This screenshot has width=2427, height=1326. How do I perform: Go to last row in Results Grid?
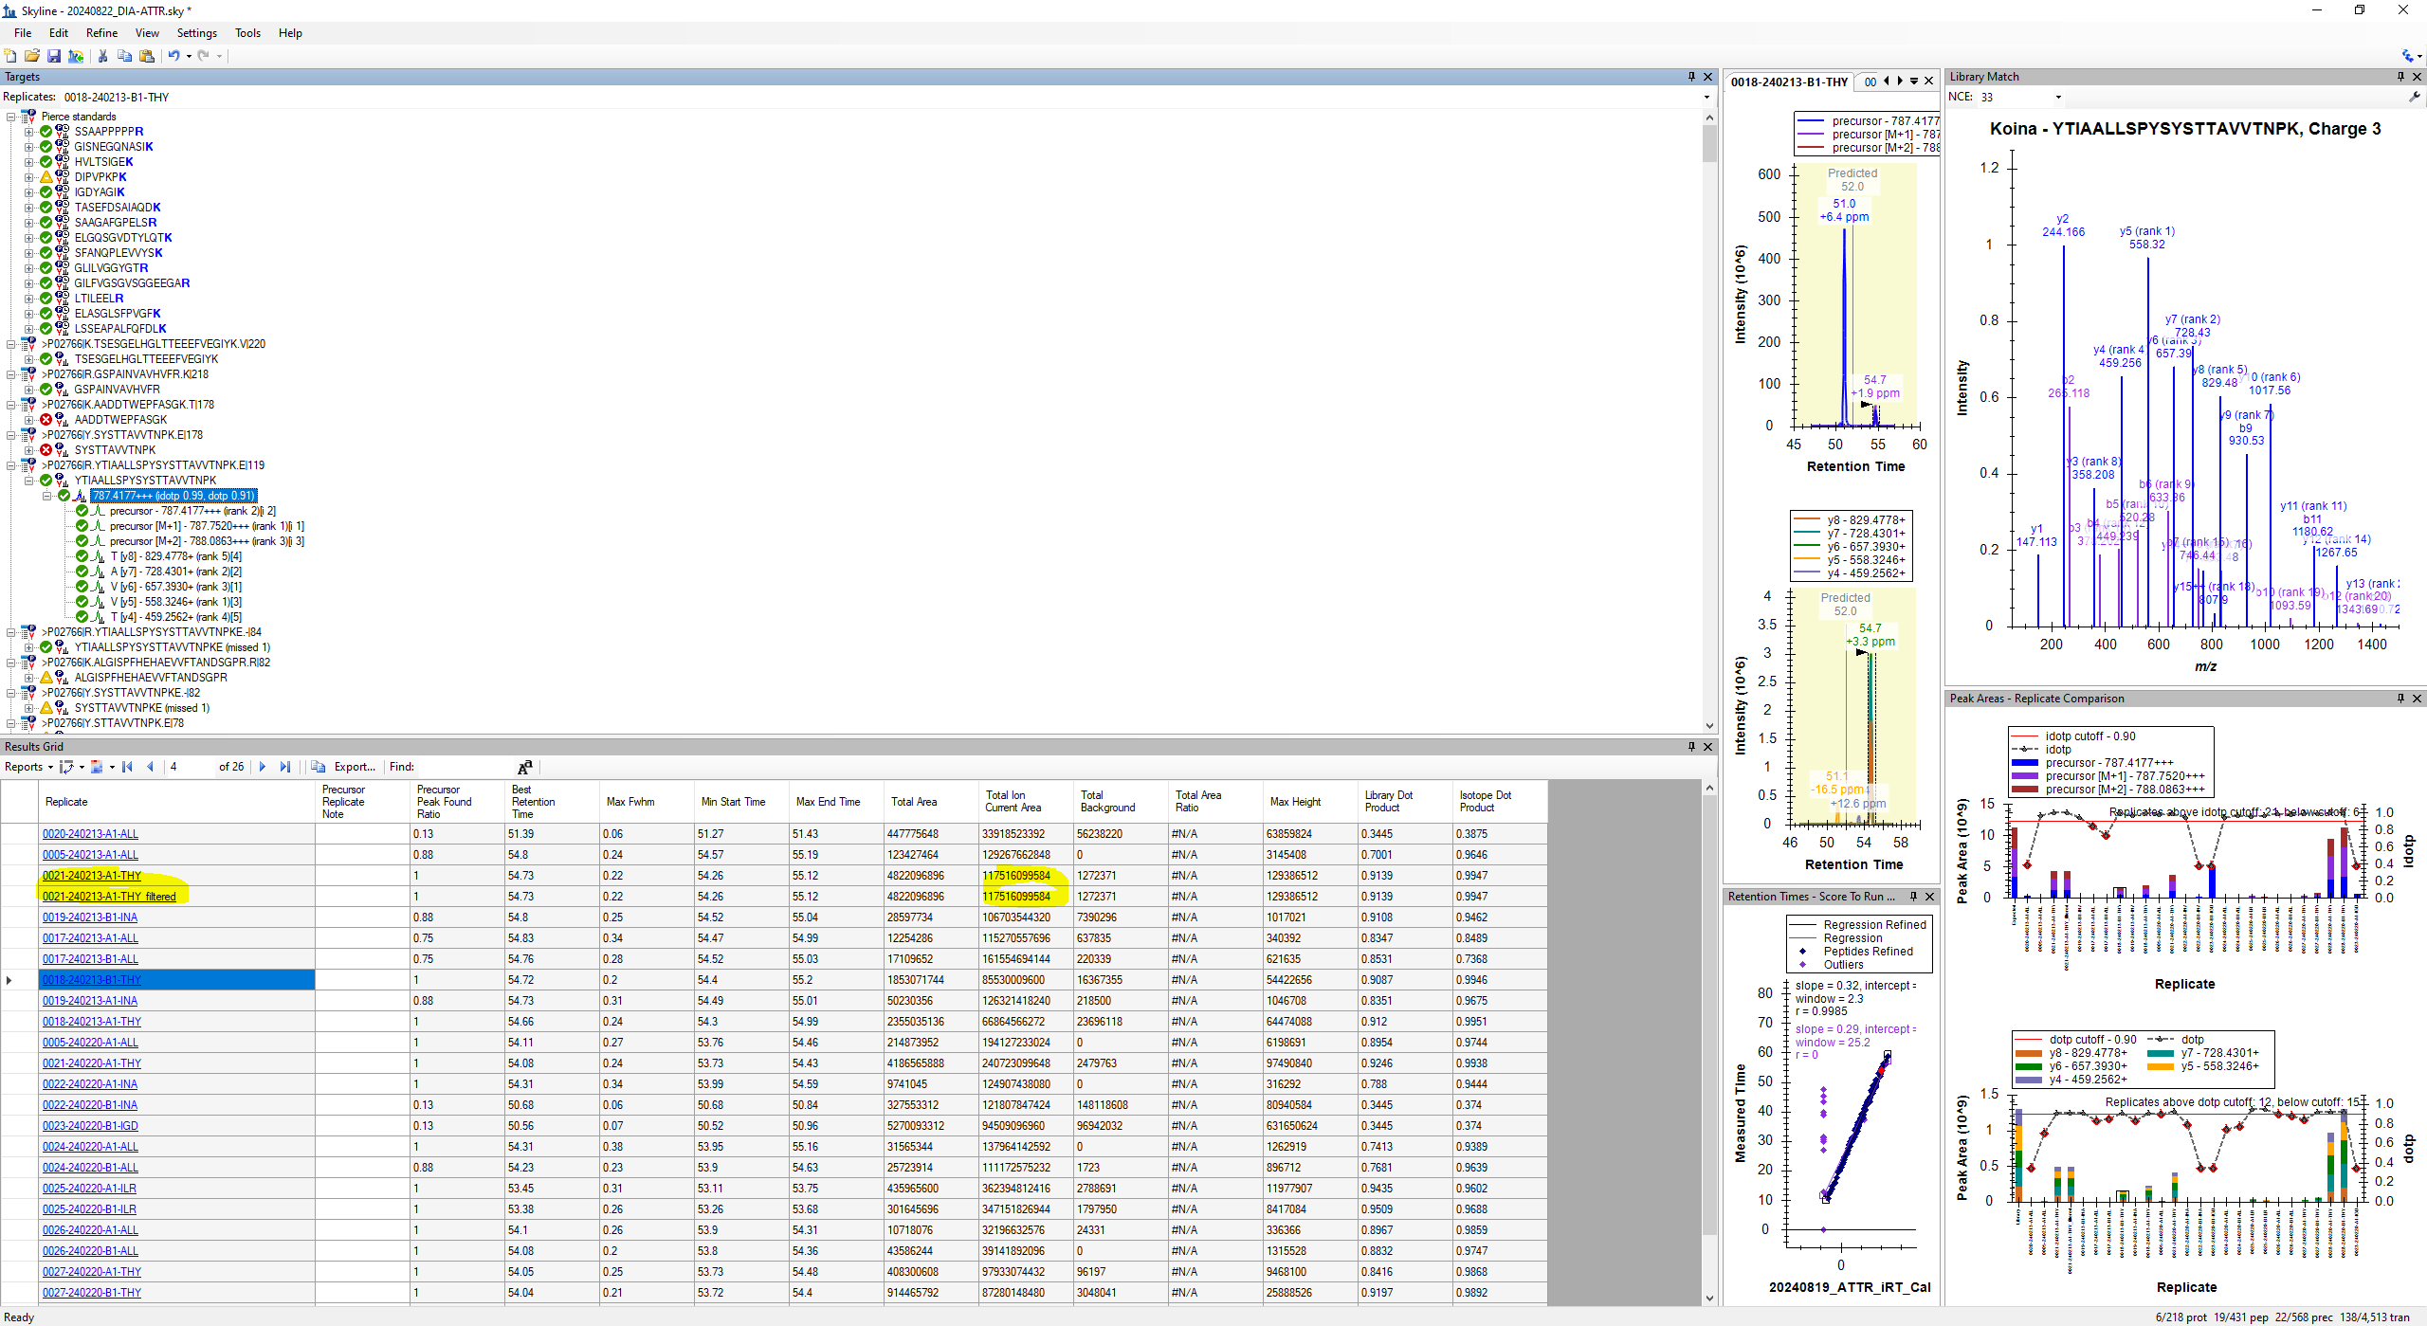(285, 767)
